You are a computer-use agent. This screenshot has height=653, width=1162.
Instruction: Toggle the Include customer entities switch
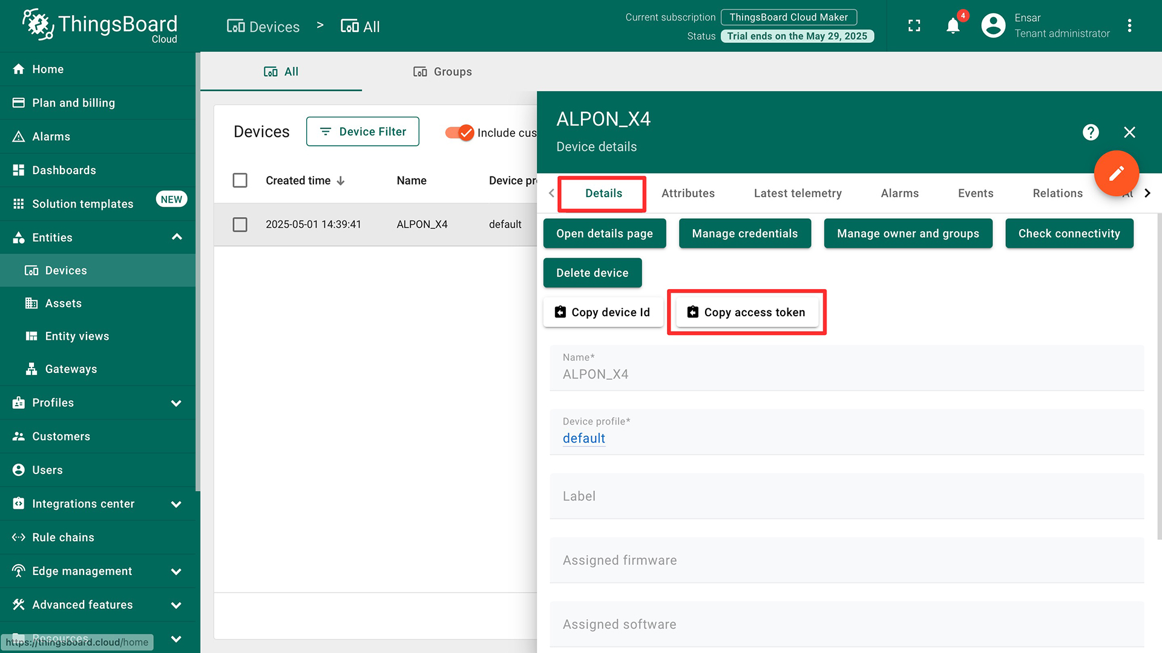point(459,132)
